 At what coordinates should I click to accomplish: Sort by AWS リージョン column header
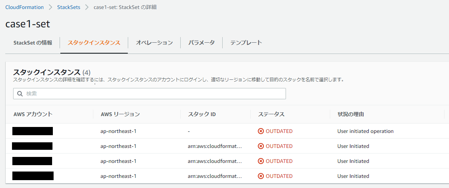(x=120, y=114)
